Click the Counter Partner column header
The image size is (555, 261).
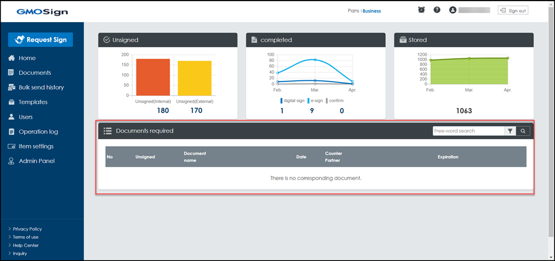tap(334, 157)
